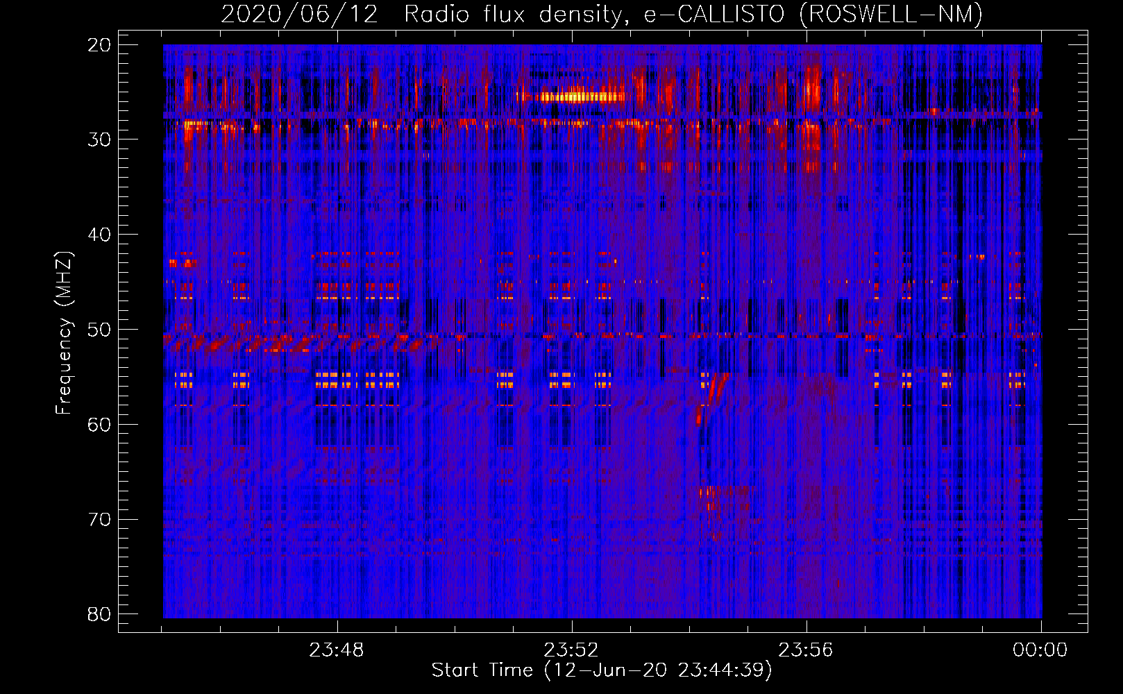Screen dimensions: 1123x694
Task: Click the 50 MHz frequency tick label
Action: coord(99,330)
